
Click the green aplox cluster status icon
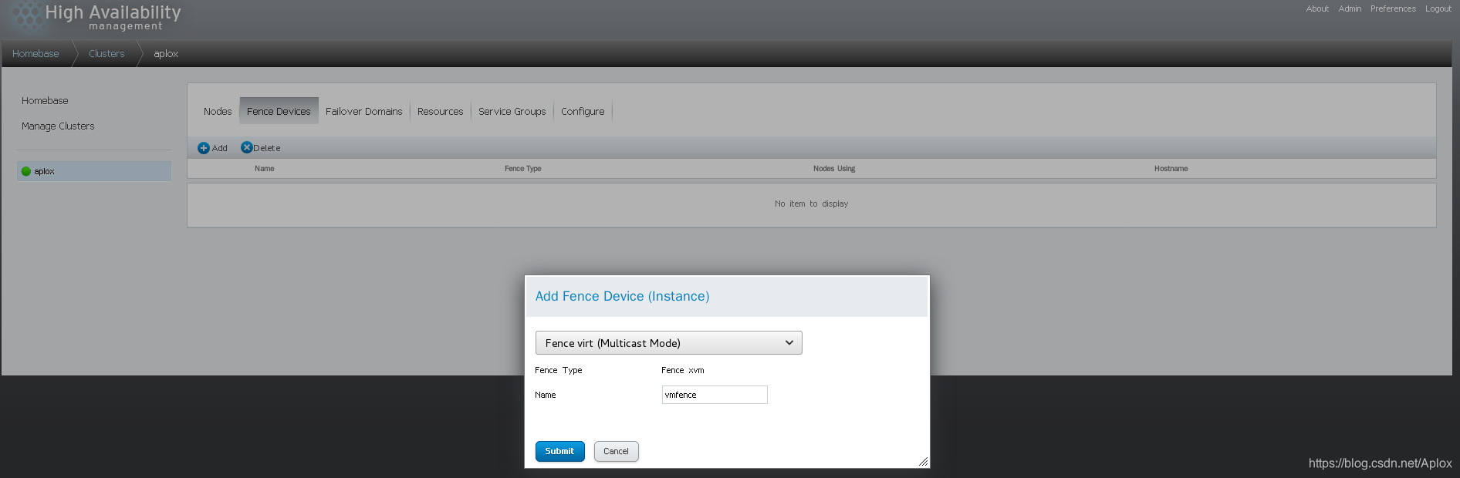coord(26,171)
